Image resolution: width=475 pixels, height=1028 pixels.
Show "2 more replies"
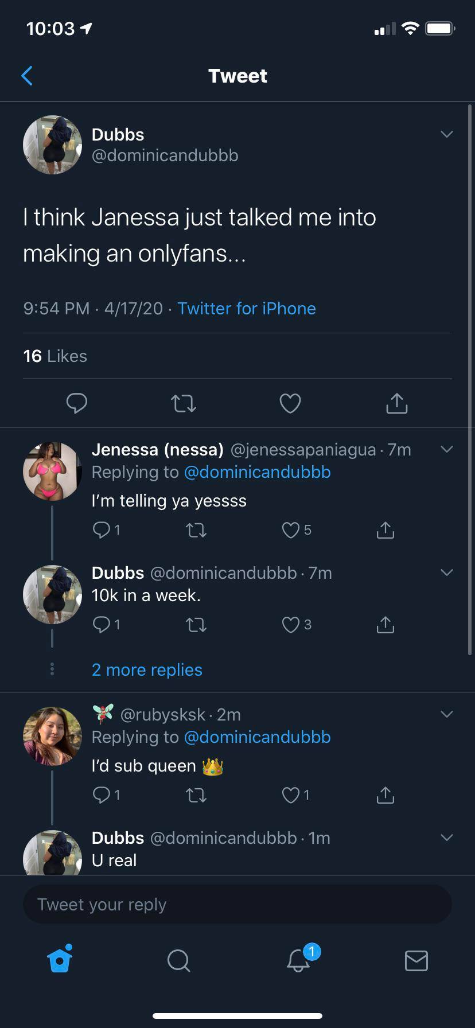point(147,670)
